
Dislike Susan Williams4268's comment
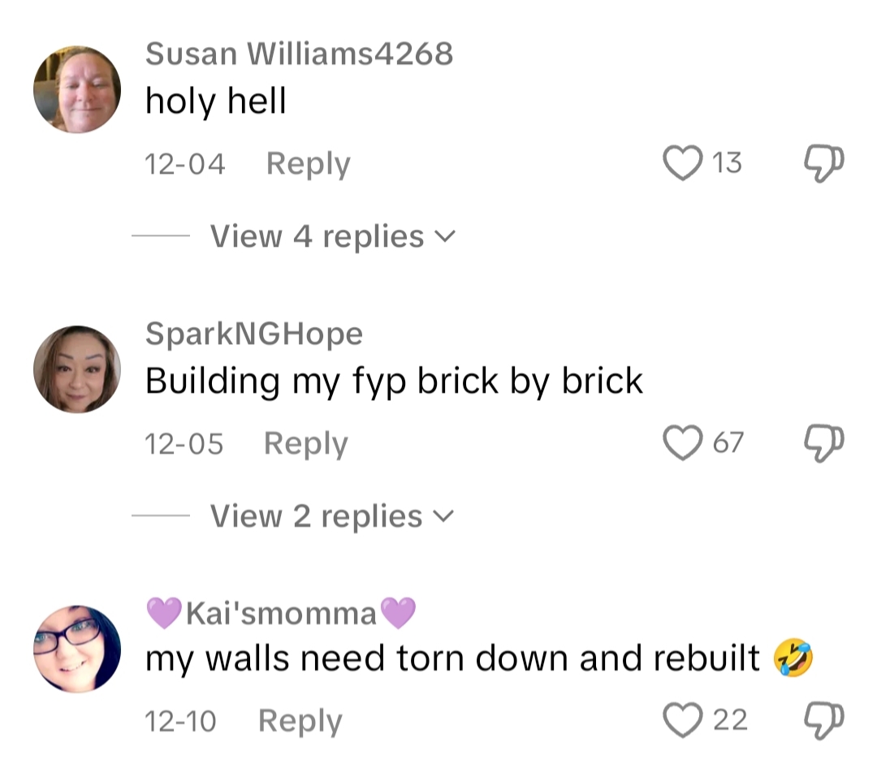tap(823, 163)
